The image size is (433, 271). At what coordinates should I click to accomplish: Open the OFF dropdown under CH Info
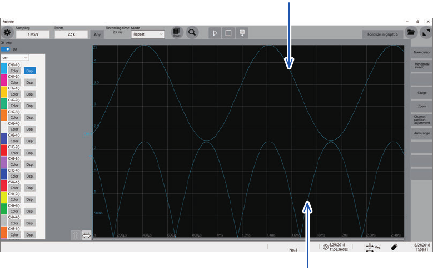pyautogui.click(x=14, y=57)
